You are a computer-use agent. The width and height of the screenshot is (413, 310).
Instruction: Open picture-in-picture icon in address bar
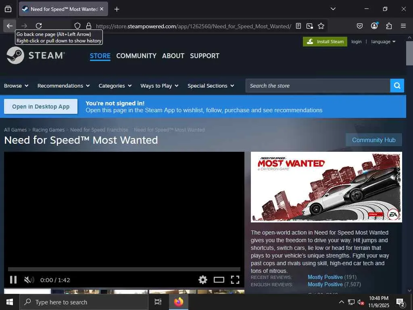click(x=310, y=26)
